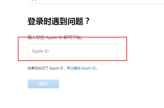Click the word 查找 in the hint
Screen dimensions: 164x108
point(77,68)
